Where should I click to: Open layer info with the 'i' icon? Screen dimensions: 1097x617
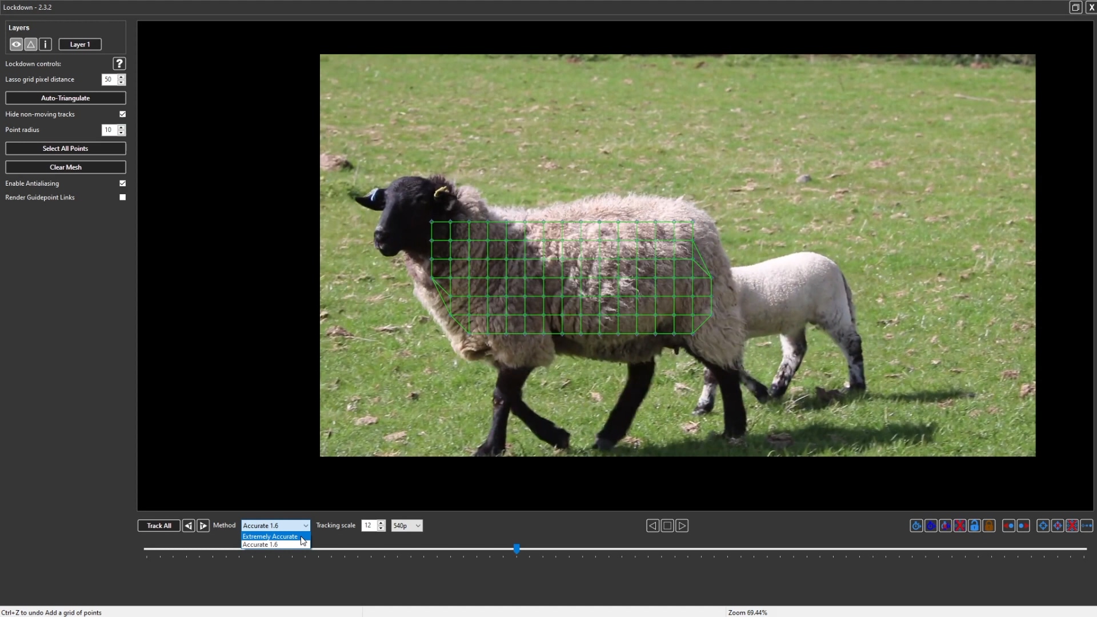coord(46,45)
